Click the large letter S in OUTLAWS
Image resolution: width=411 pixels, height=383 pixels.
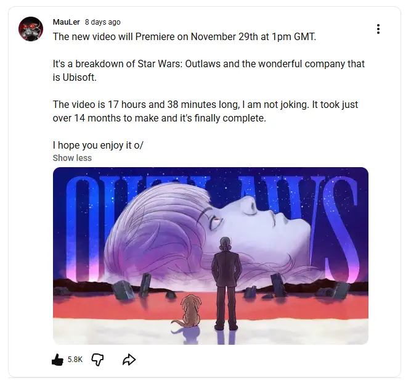341,228
